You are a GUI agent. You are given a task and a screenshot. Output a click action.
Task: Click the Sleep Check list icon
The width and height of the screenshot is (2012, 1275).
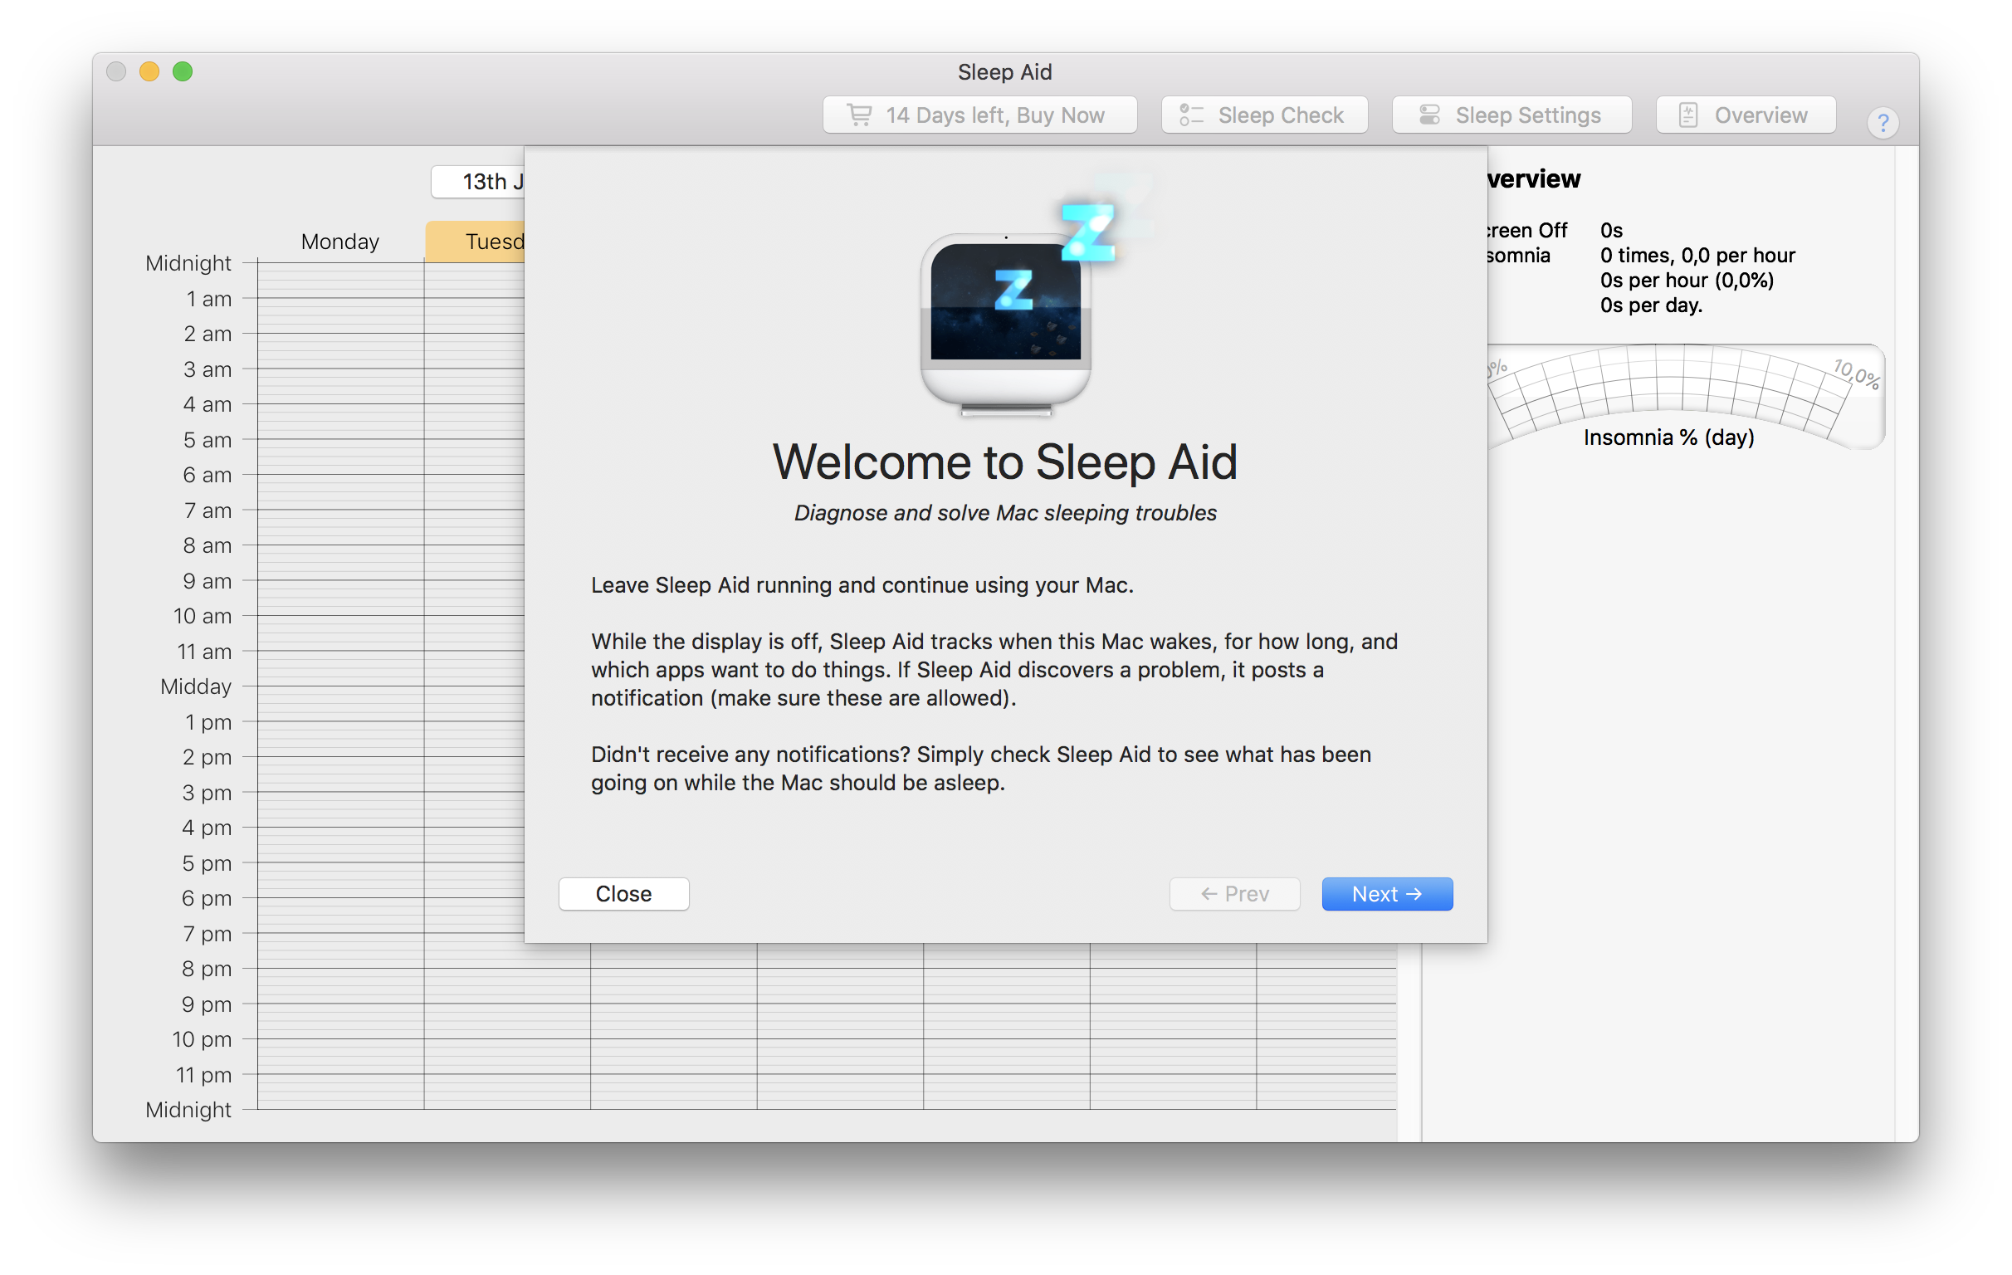click(1189, 115)
